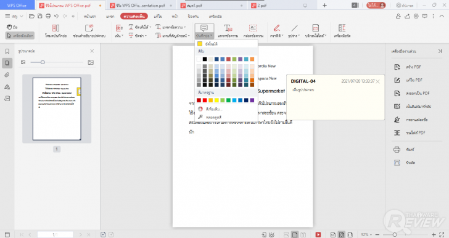This screenshot has width=449, height=238.
Task: Click the Compress icon in right panel
Action: click(x=397, y=163)
